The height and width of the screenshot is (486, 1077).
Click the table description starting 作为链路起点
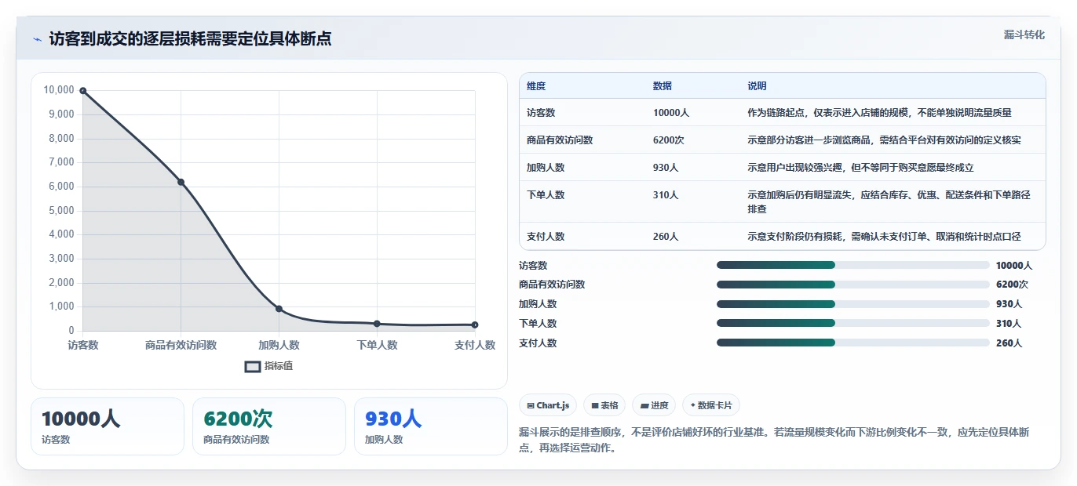(879, 113)
